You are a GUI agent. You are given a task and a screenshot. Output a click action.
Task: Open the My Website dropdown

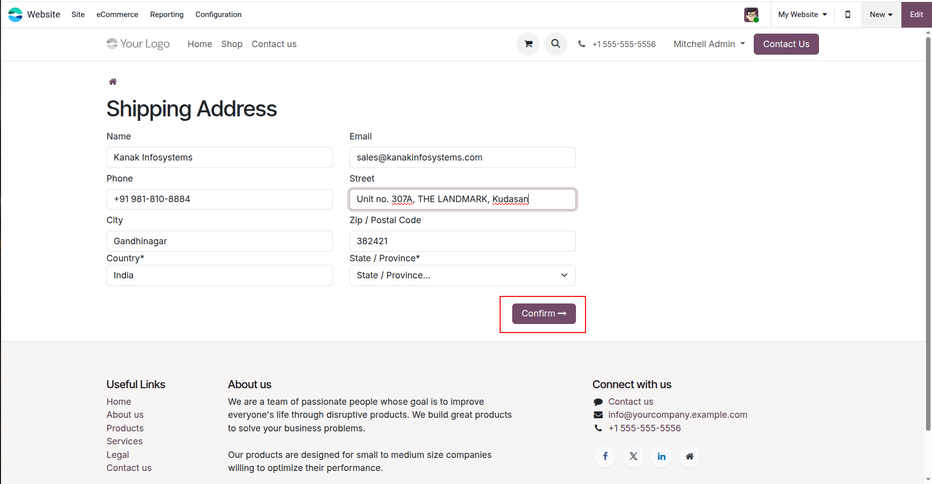[802, 15]
